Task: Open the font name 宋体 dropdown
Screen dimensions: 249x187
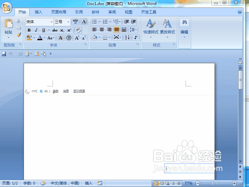Action: coord(51,22)
